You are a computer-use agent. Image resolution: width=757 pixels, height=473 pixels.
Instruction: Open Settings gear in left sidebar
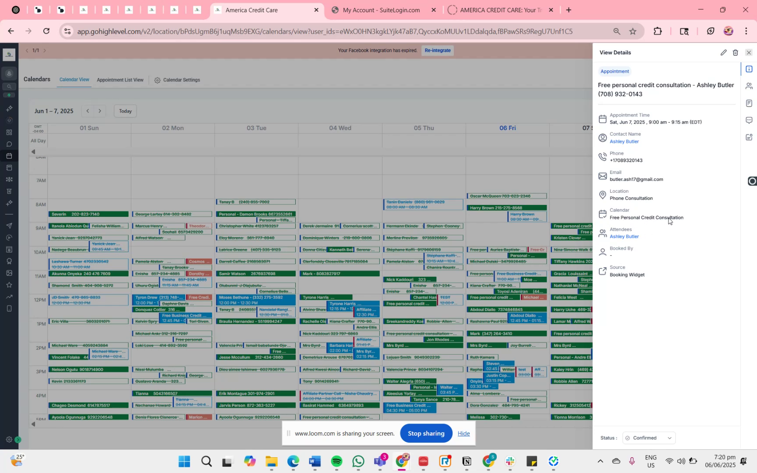(x=9, y=440)
